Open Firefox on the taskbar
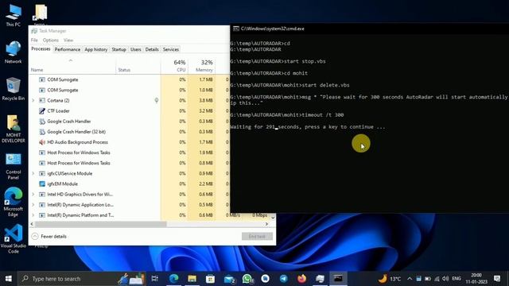This screenshot has width=509, height=286. pos(302,279)
